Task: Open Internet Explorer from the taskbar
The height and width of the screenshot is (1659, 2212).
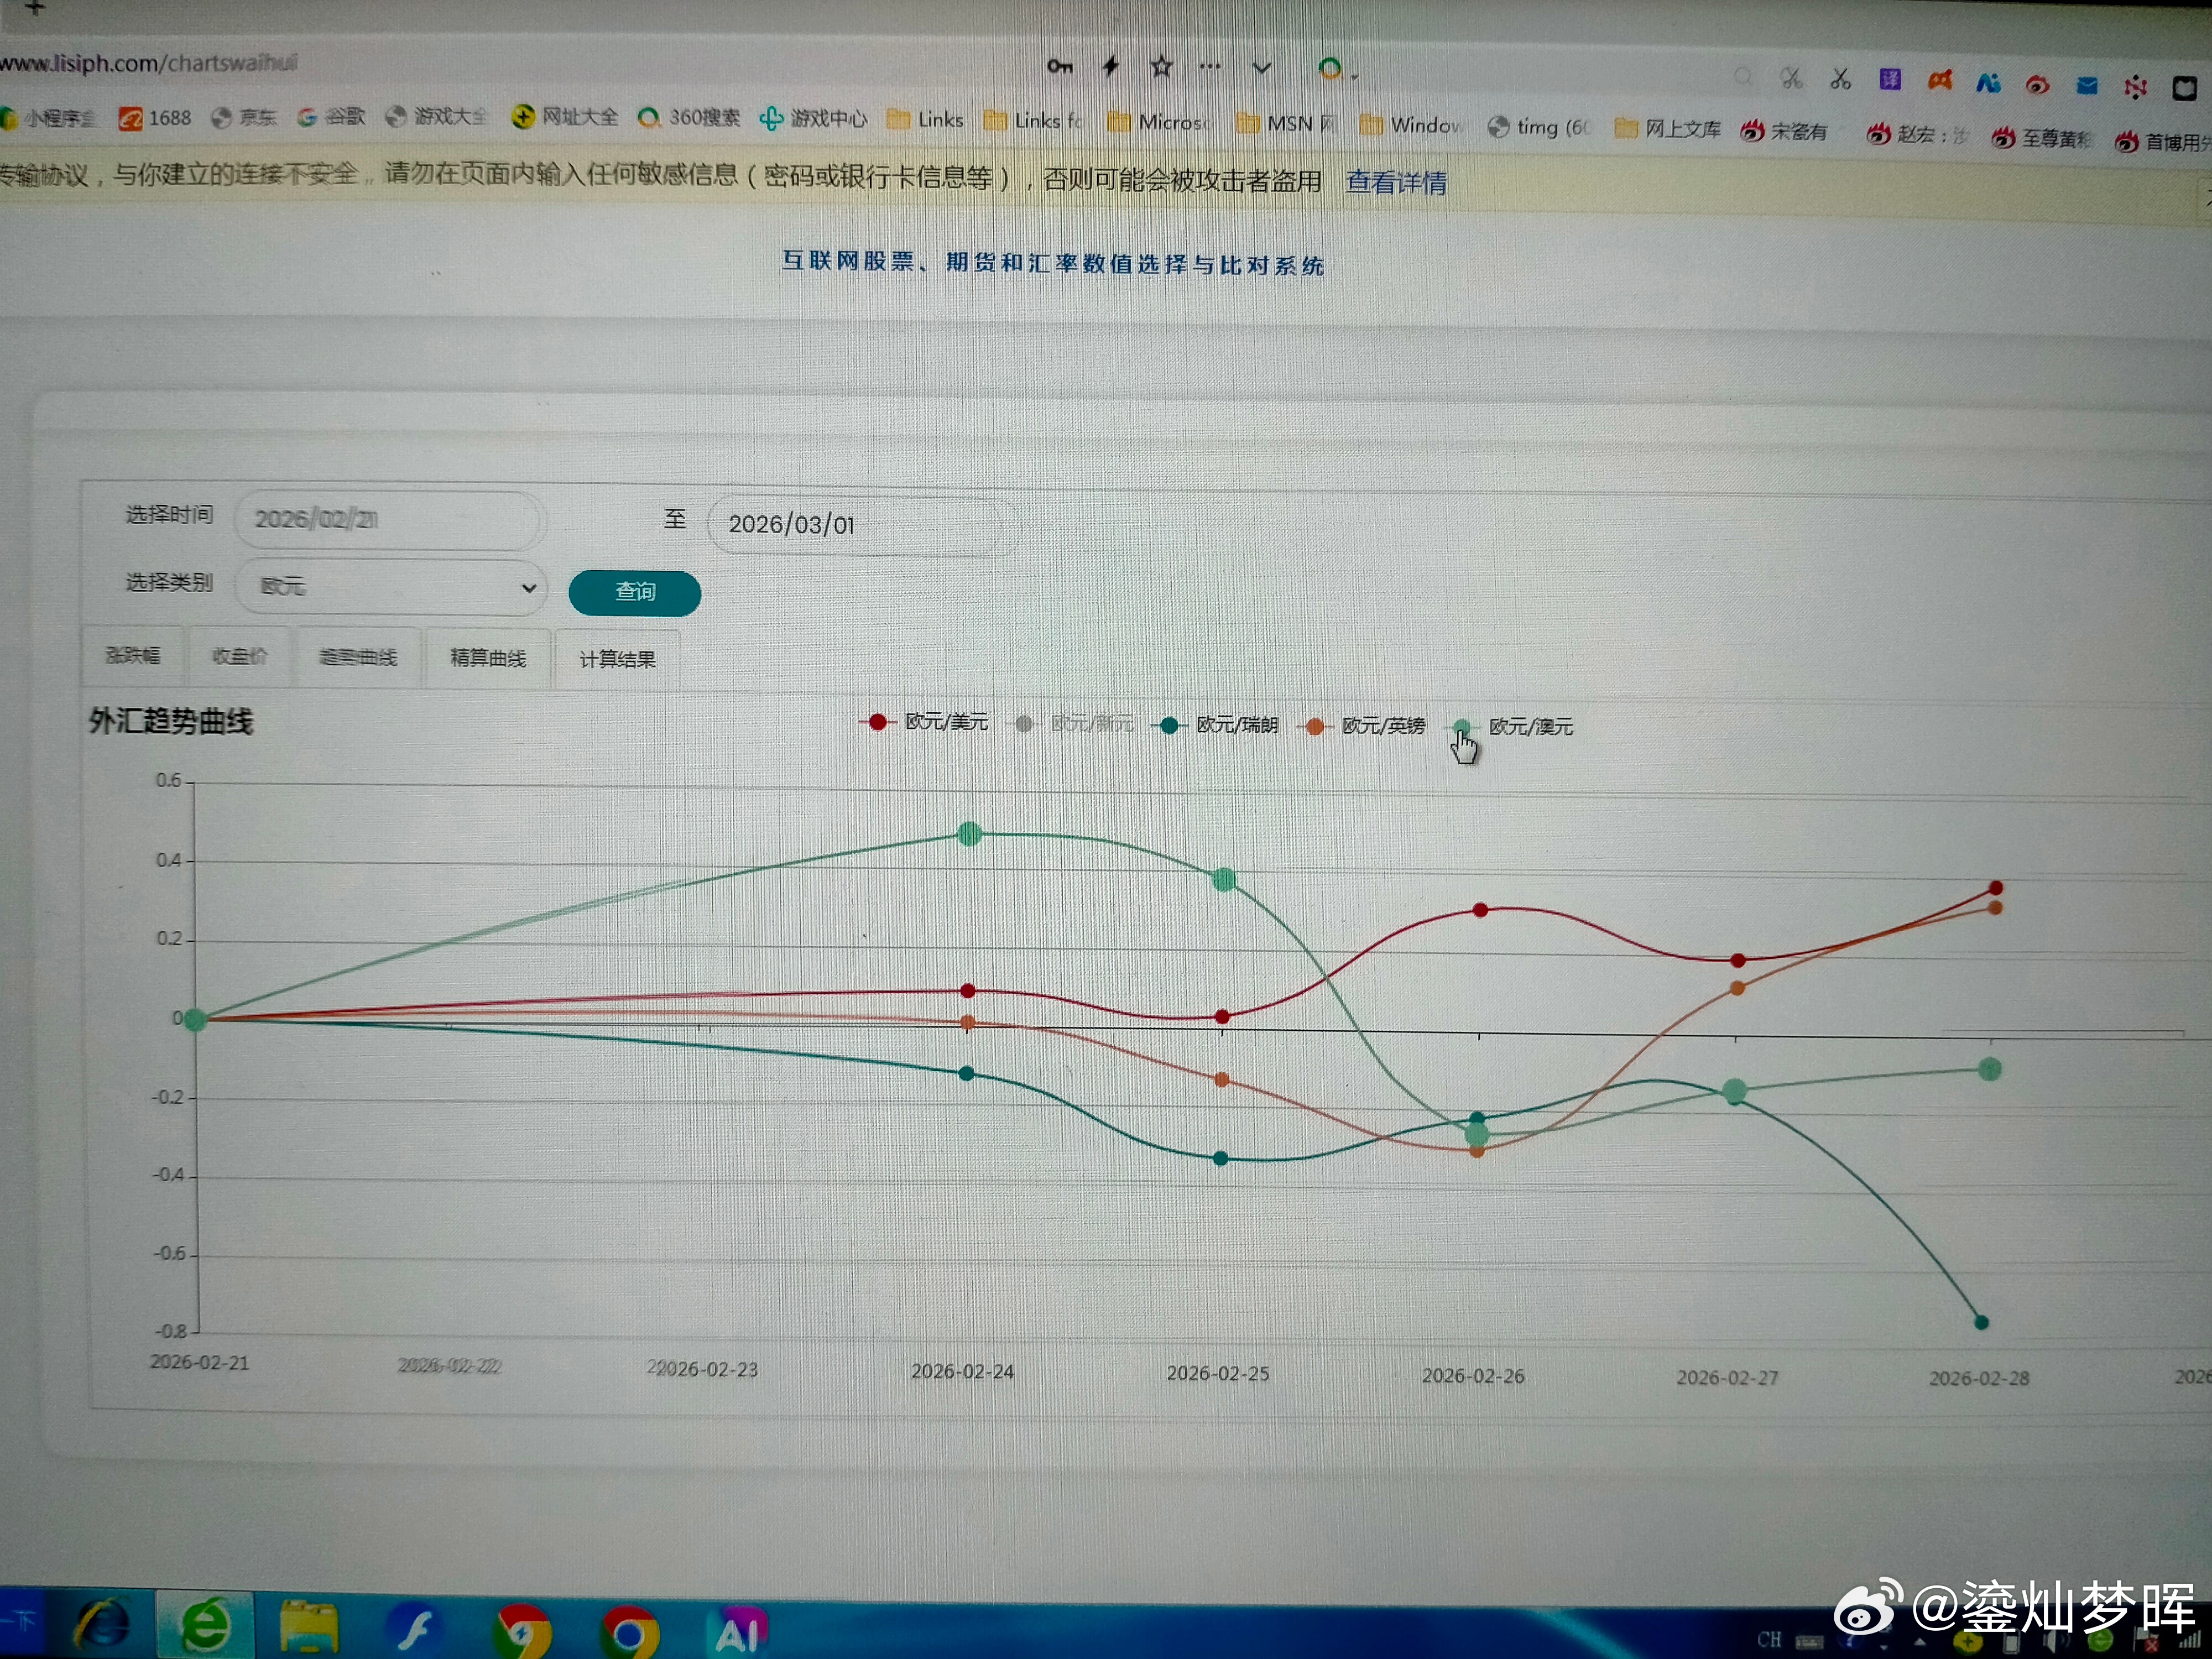Action: pos(103,1625)
